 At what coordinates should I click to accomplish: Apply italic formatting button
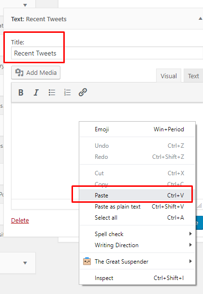(36, 92)
